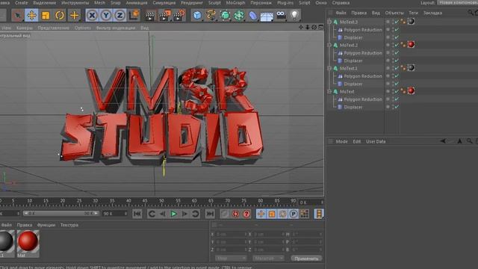This screenshot has width=478, height=269.
Task: Open the MoGraph menu
Action: click(x=236, y=3)
